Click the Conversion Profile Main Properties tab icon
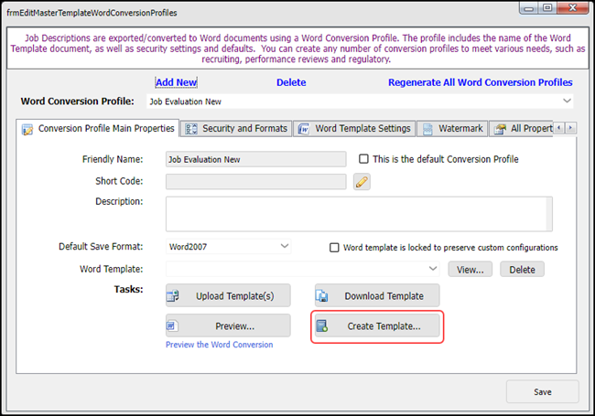The height and width of the screenshot is (416, 595). click(x=27, y=129)
